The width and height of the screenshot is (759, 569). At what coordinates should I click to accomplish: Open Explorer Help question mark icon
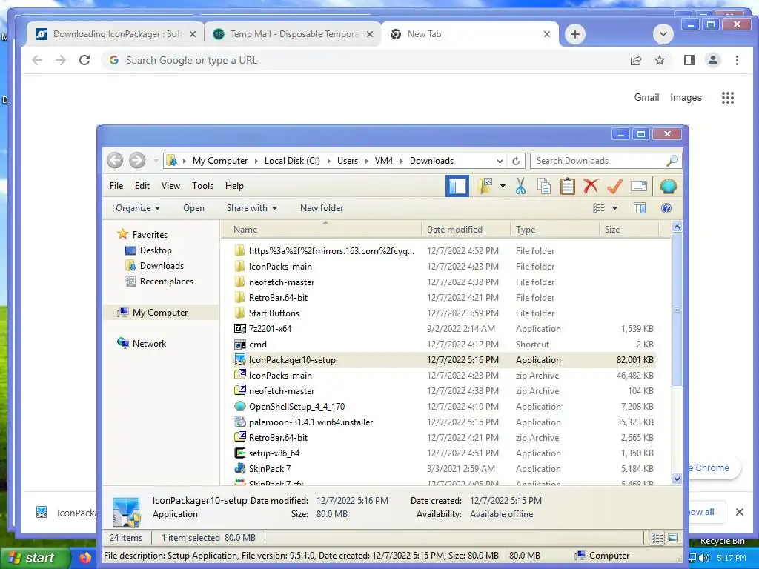coord(666,208)
